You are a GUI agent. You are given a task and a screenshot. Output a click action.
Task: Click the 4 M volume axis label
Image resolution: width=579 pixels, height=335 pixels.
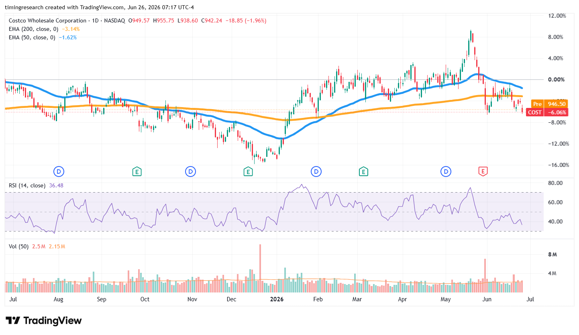click(552, 274)
